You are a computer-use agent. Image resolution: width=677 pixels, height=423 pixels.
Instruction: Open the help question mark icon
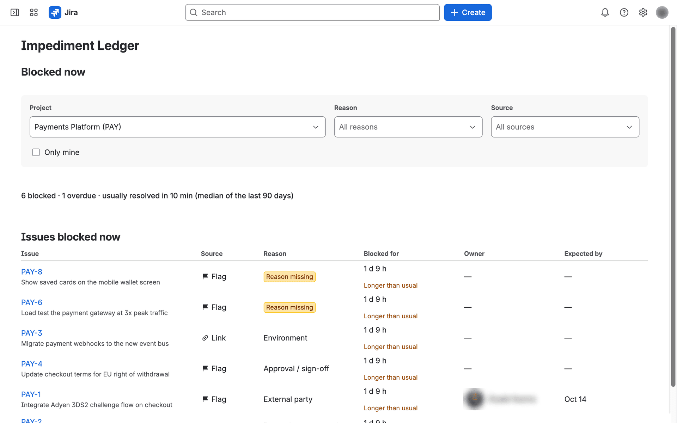624,13
